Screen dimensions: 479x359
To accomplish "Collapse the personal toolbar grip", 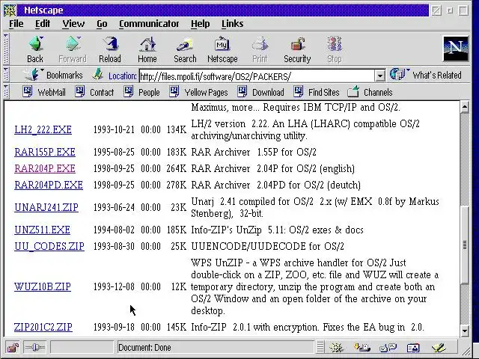I will tap(6, 91).
